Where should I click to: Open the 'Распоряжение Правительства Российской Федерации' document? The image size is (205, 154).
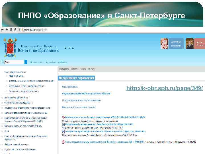coord(105,131)
